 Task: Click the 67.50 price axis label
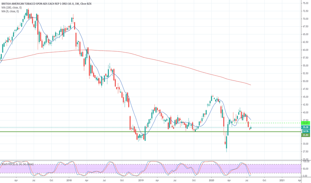305,27
